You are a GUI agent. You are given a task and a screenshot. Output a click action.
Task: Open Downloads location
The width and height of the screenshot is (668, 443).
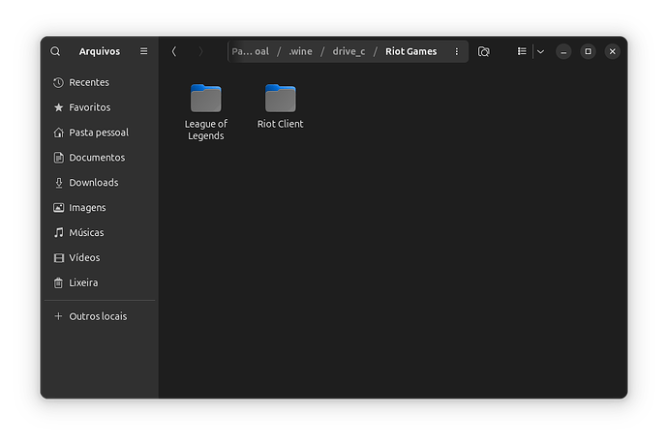pyautogui.click(x=94, y=183)
